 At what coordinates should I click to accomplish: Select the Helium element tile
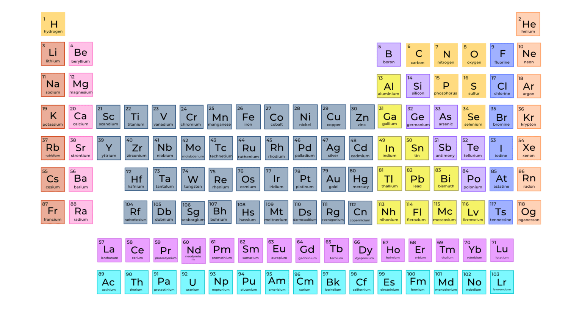pos(528,24)
